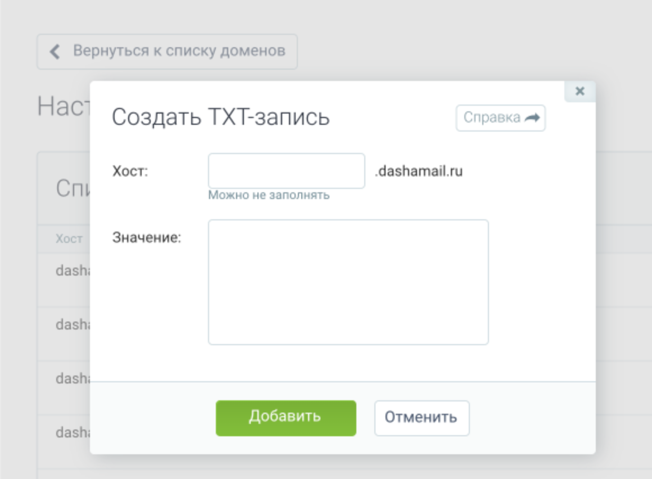Click into the Значение text area
The image size is (652, 479).
348,282
